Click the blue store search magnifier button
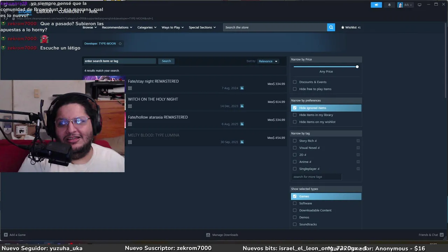This screenshot has width=448, height=252. click(x=331, y=27)
